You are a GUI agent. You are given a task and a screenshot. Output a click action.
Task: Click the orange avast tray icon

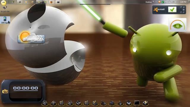click(159, 2)
